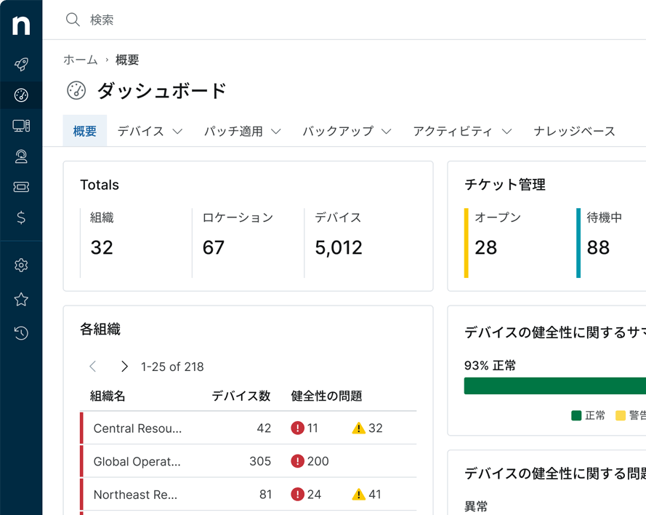Click the search magnifier icon
646x515 pixels.
(73, 20)
